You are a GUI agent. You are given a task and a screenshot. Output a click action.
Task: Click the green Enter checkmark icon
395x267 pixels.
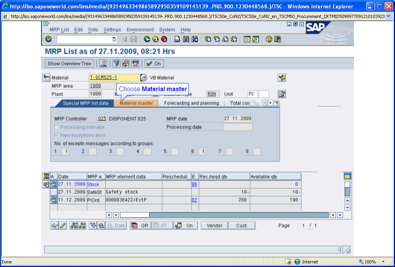[x=48, y=39]
